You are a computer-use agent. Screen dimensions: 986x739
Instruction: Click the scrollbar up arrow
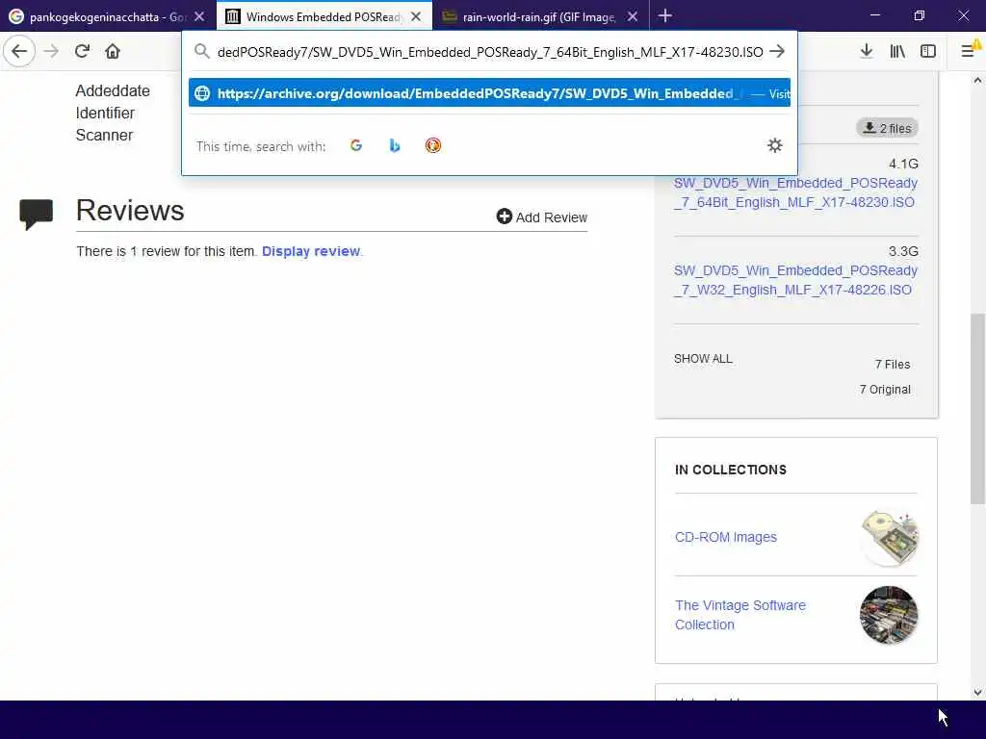[977, 80]
